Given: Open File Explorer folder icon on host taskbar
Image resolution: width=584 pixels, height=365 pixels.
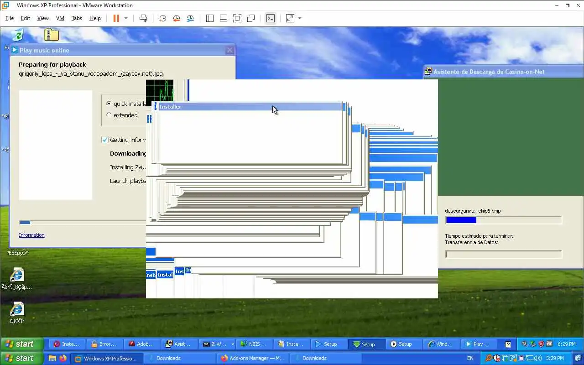Looking at the screenshot, I should click(x=52, y=358).
